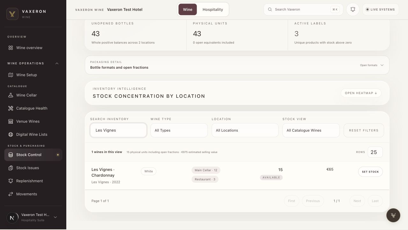
Task: Click Reset Filters button
Action: (x=364, y=130)
